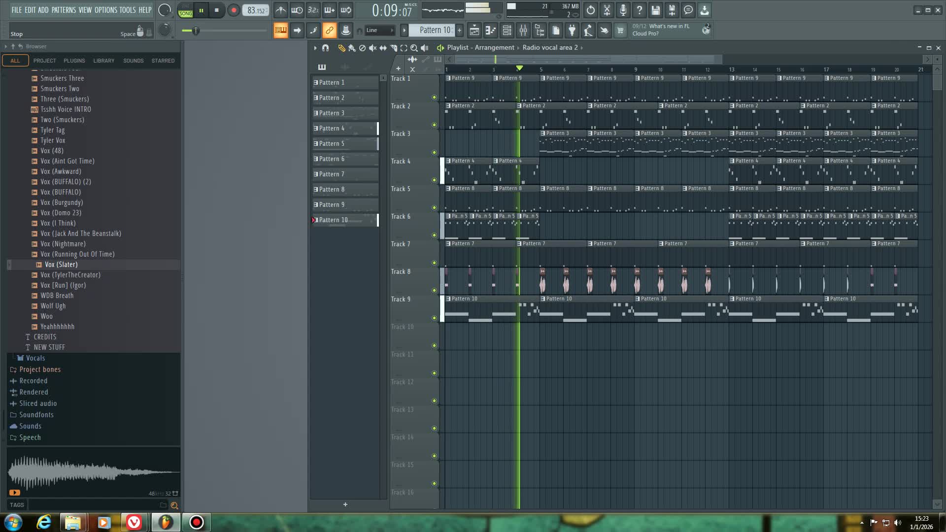Click the metronome icon
This screenshot has width=946, height=532.
point(280,10)
